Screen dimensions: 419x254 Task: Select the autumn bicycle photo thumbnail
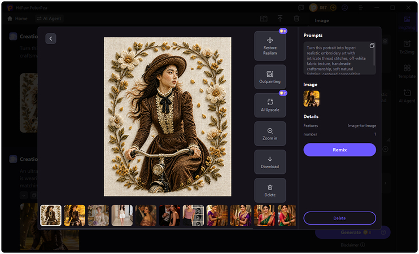(x=75, y=216)
